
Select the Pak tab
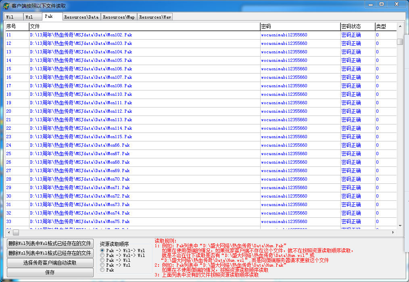(x=52, y=16)
